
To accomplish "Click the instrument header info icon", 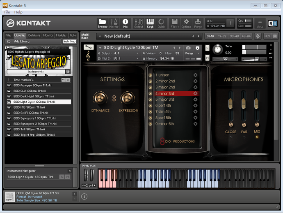I will 197,48.
